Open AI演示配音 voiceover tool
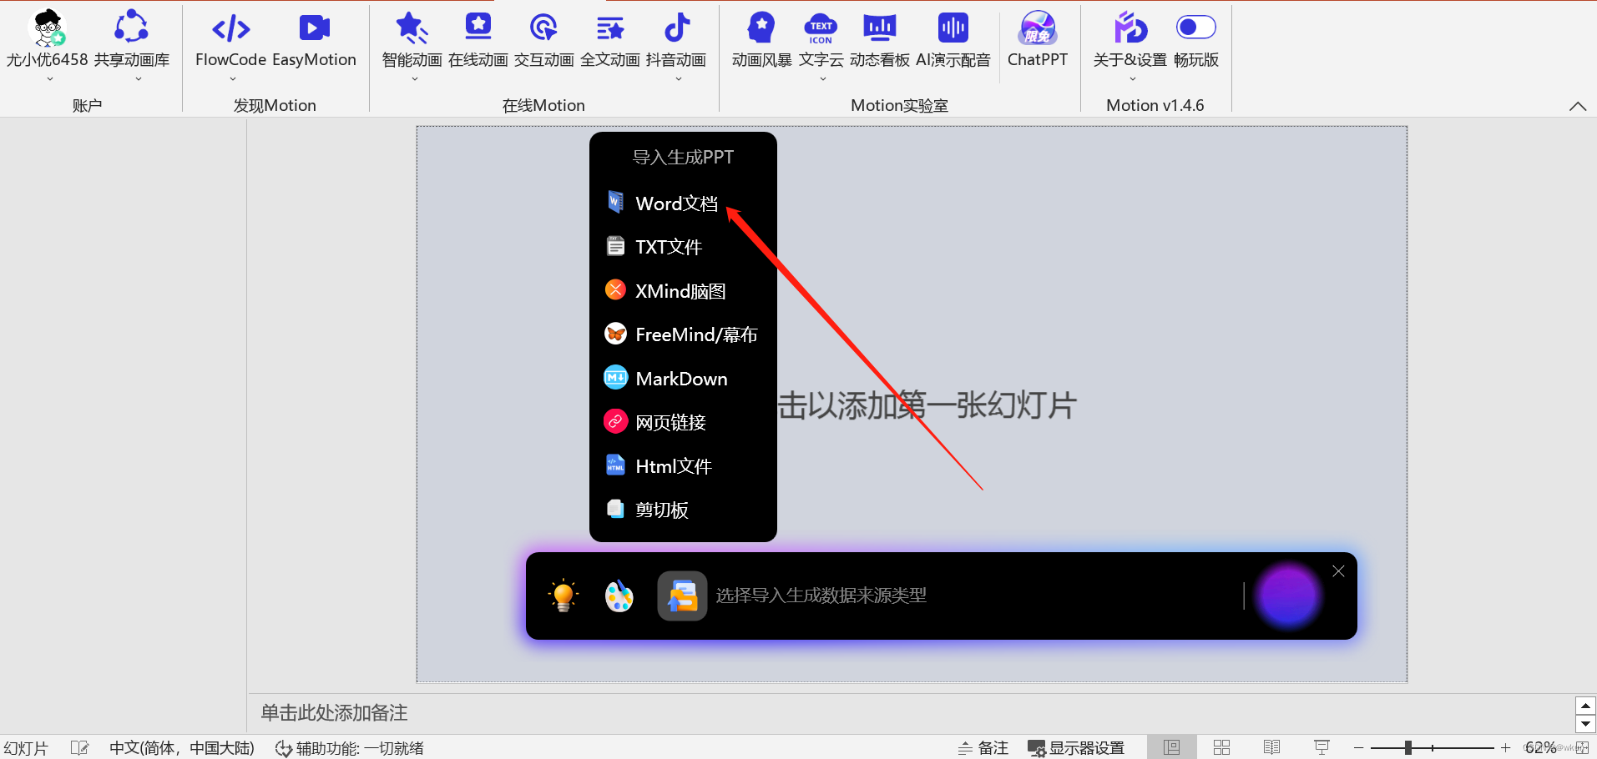1597x759 pixels. coord(953,39)
